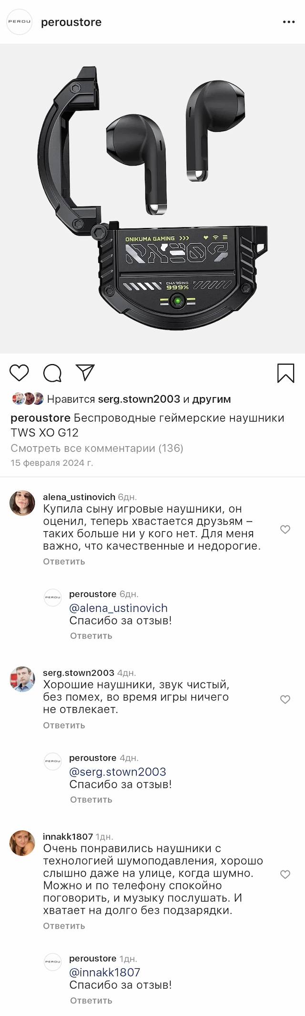Reply to innakk1807's comment
The image size is (305, 1016).
[64, 926]
